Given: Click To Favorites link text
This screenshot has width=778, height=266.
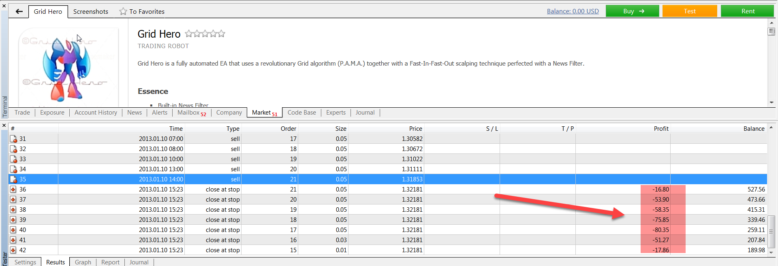Looking at the screenshot, I should point(147,11).
